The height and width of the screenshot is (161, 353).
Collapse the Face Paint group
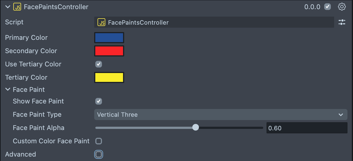pyautogui.click(x=8, y=90)
